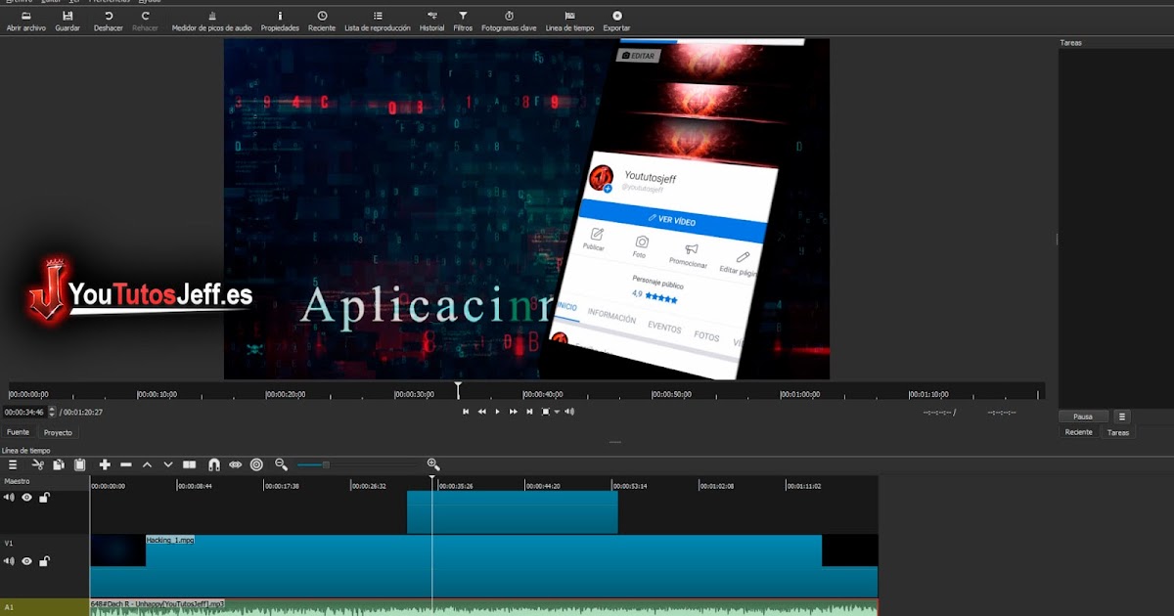Adjust the timeline zoom slider
The height and width of the screenshot is (616, 1174).
click(x=326, y=464)
